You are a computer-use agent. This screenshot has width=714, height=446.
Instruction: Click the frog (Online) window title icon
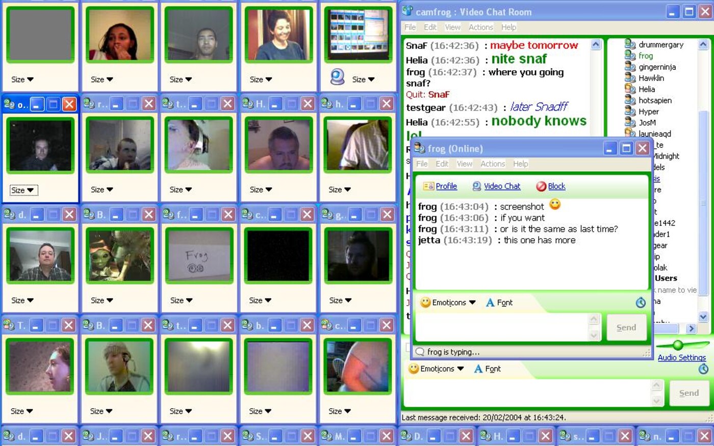point(420,148)
